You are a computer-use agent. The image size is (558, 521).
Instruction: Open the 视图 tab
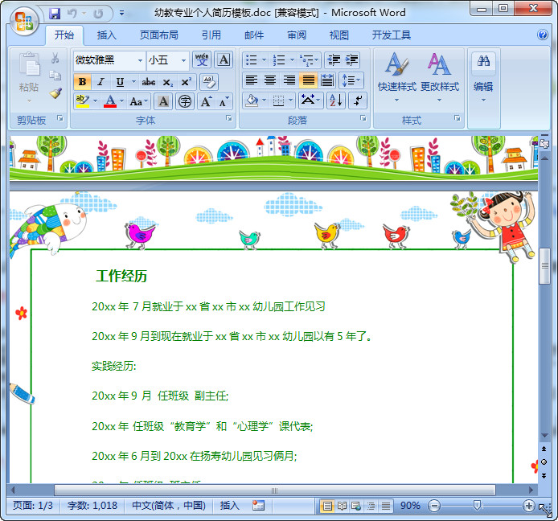tap(338, 35)
